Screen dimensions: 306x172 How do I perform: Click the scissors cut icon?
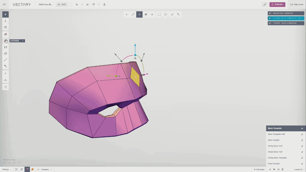pyautogui.click(x=88, y=4)
